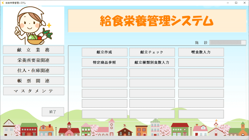Click the 喫食数入力 button
Image resolution: width=249 pixels, height=140 pixels.
(201, 52)
